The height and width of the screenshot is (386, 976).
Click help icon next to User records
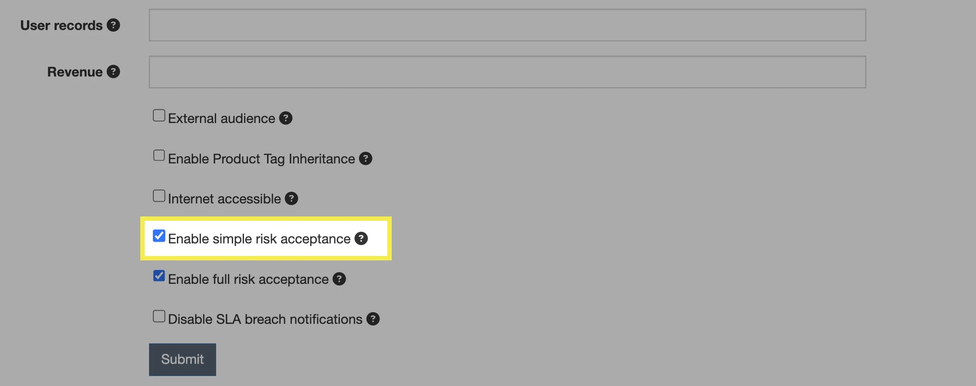click(x=113, y=25)
